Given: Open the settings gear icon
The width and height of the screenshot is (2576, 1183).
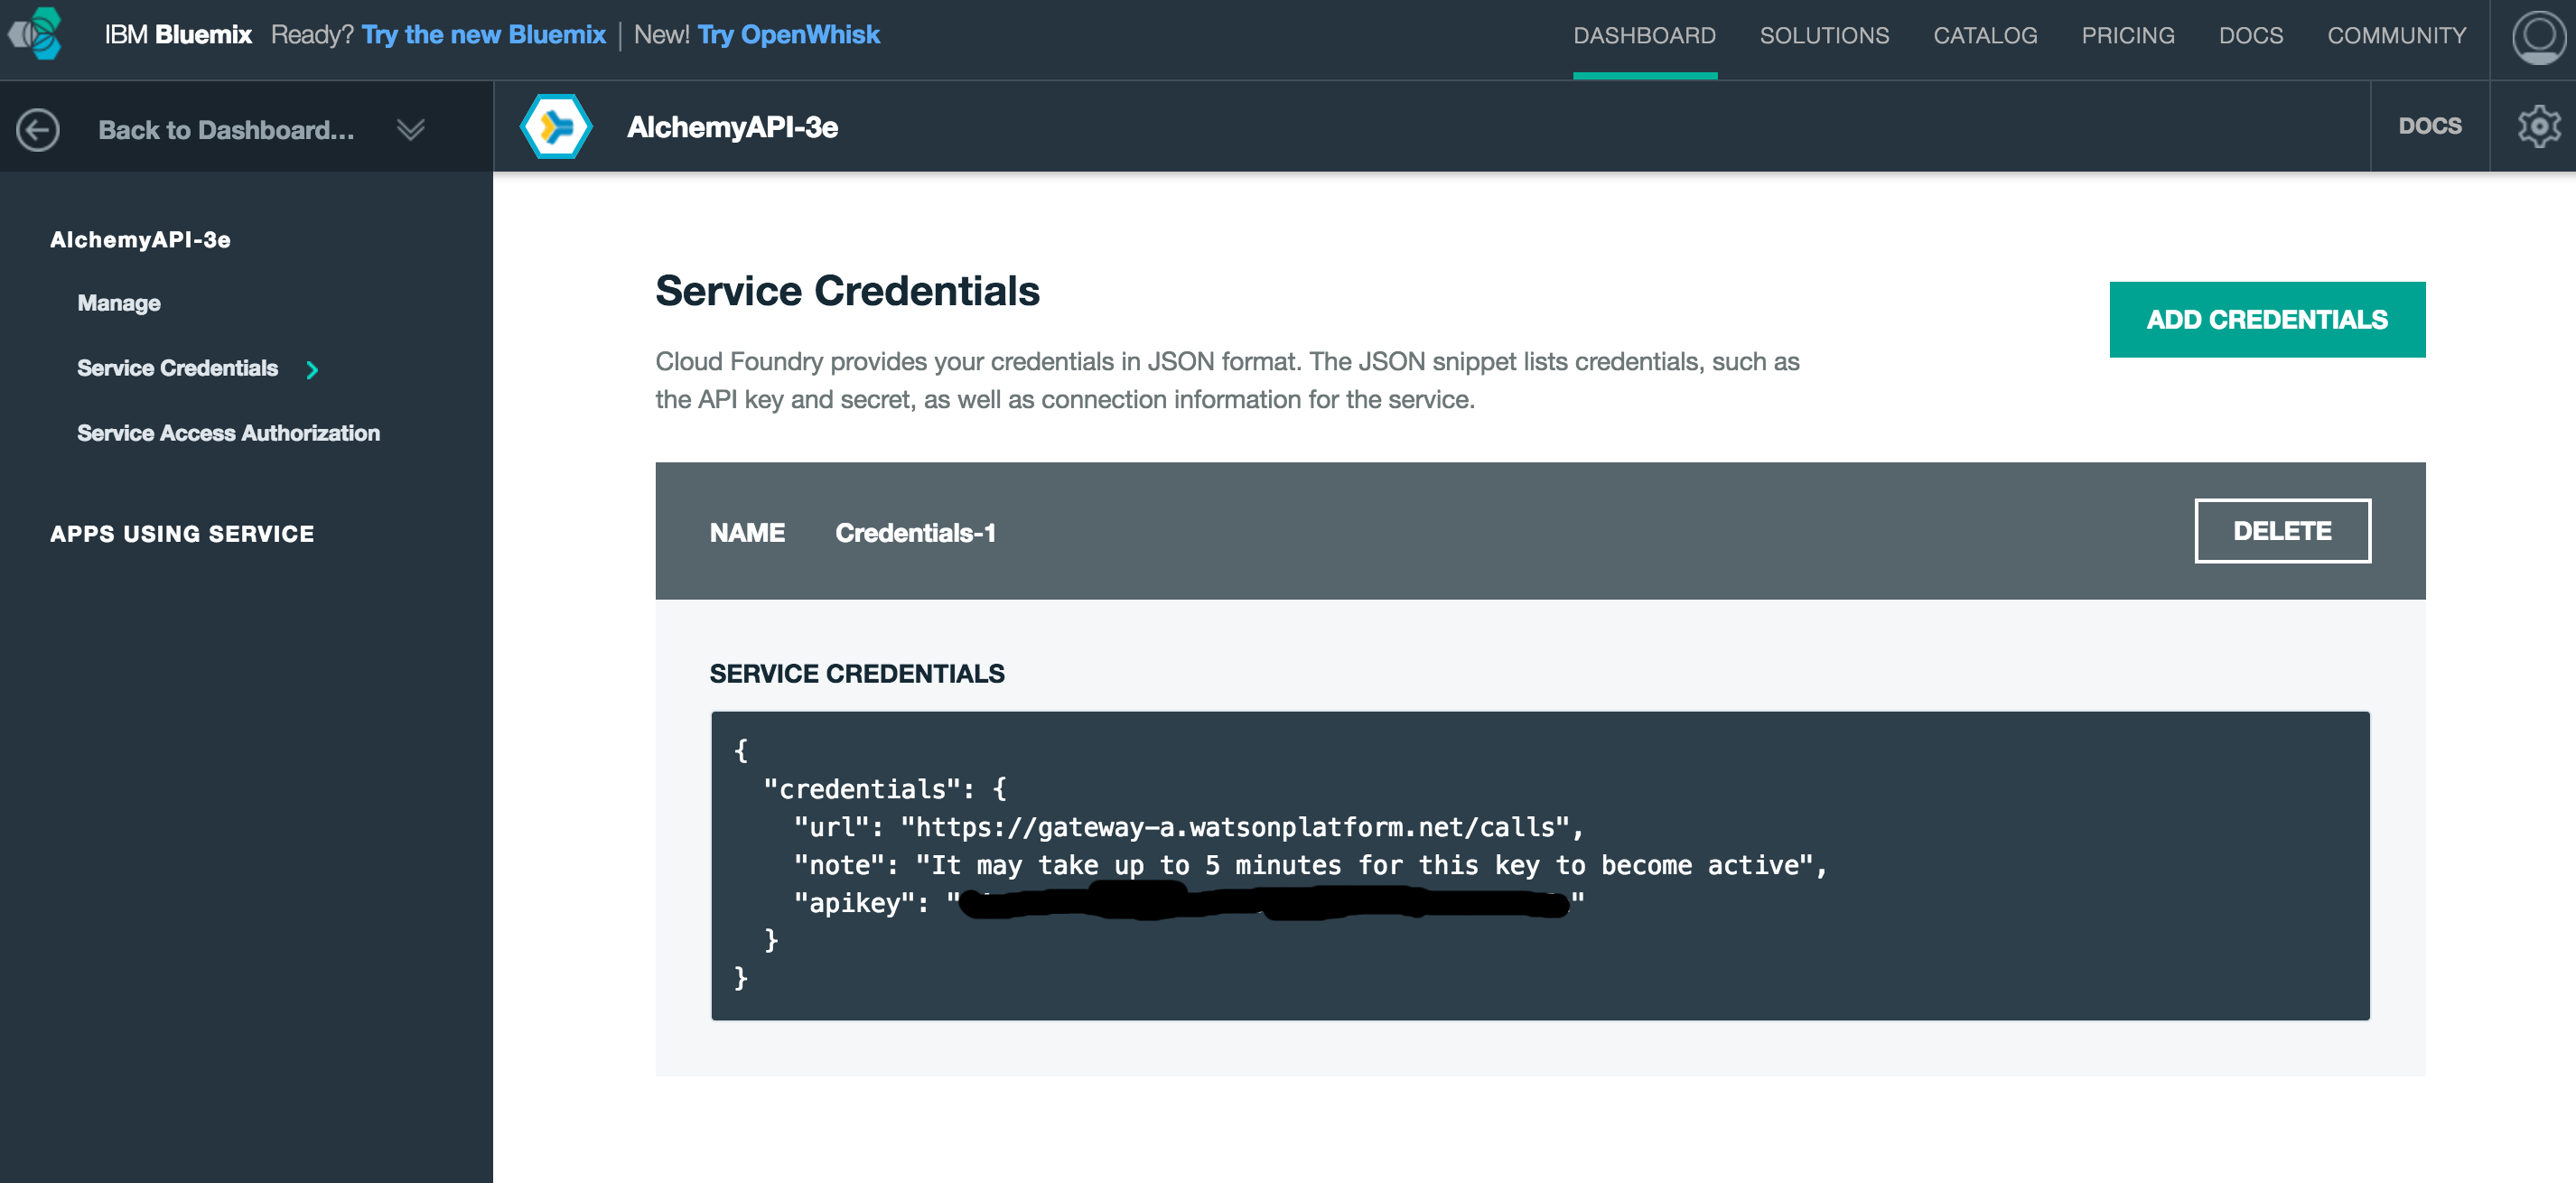Looking at the screenshot, I should pyautogui.click(x=2538, y=127).
